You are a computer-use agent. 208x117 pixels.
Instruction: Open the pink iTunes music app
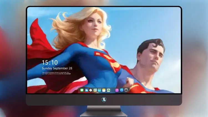[x=117, y=90]
